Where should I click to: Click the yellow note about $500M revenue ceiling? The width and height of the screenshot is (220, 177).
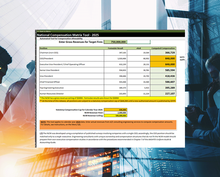click(108, 98)
